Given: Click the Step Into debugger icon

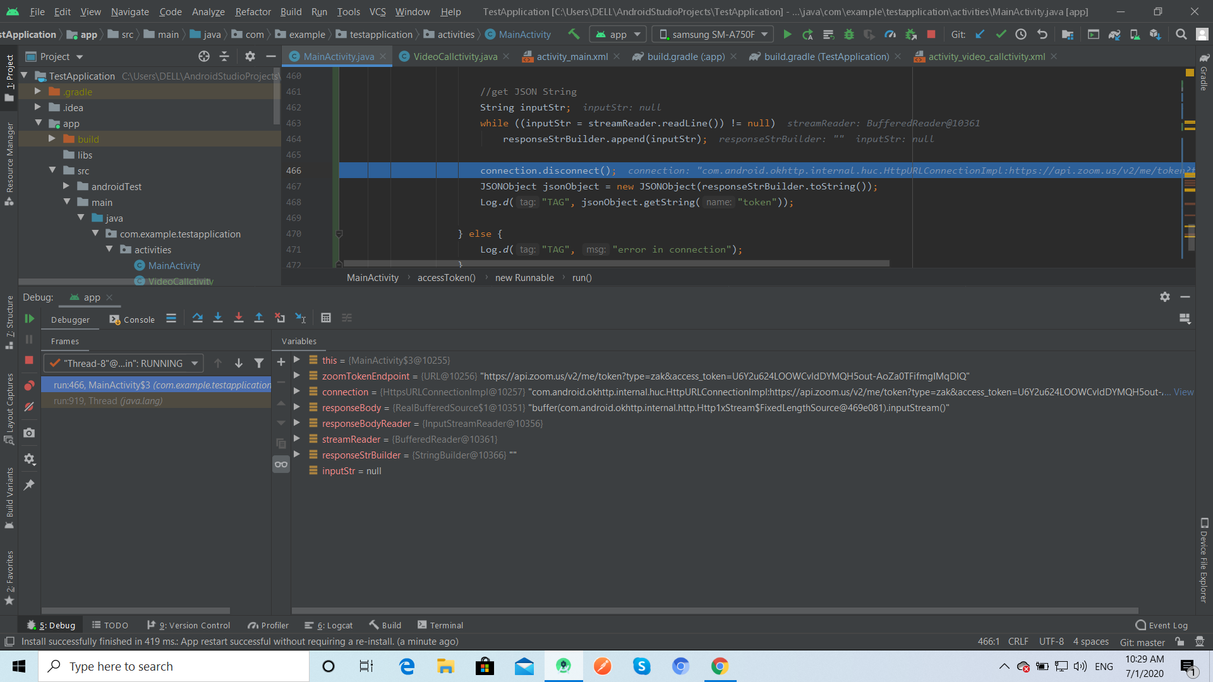Looking at the screenshot, I should click(218, 318).
